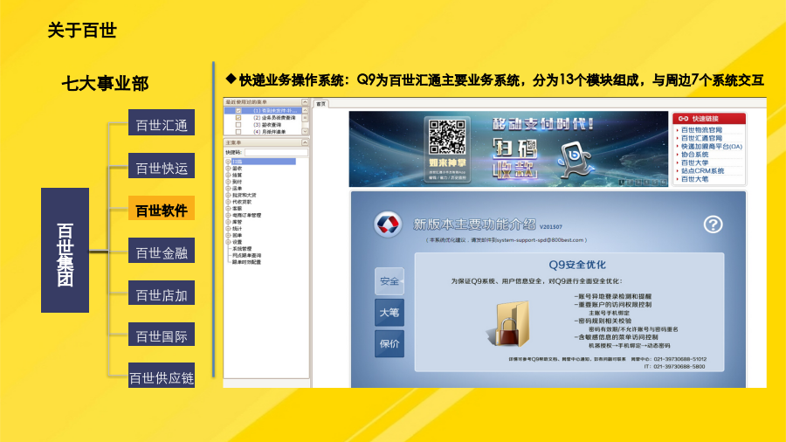Screen dimensions: 786x442
Task: Click the 快捷码 input field
Action: coord(276,152)
